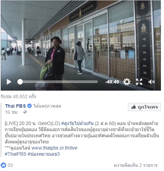Click the thumbs-up icon on ถูกใจเพจ button
The width and height of the screenshot is (164, 171).
coord(134,107)
